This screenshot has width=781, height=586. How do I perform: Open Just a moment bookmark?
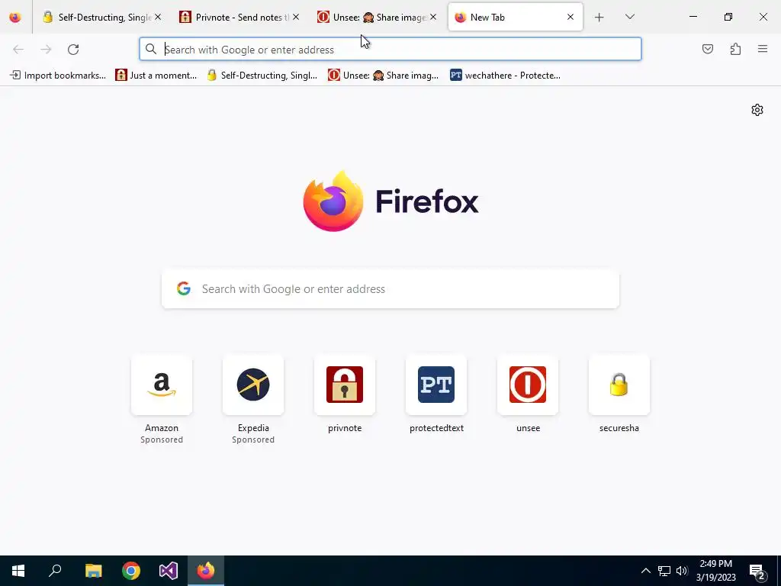pos(156,76)
